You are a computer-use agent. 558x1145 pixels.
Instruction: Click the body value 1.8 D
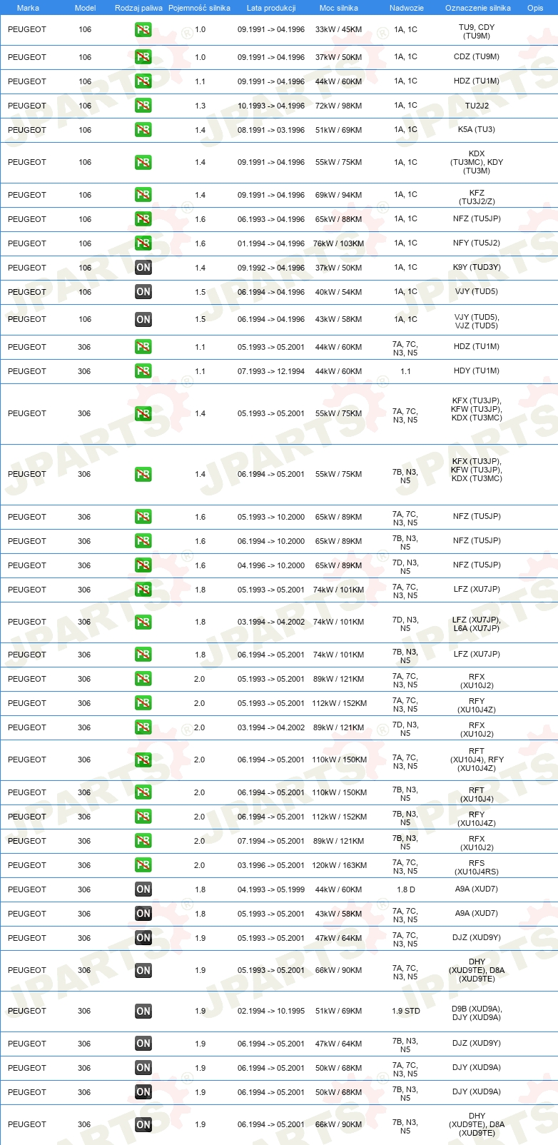tap(406, 889)
